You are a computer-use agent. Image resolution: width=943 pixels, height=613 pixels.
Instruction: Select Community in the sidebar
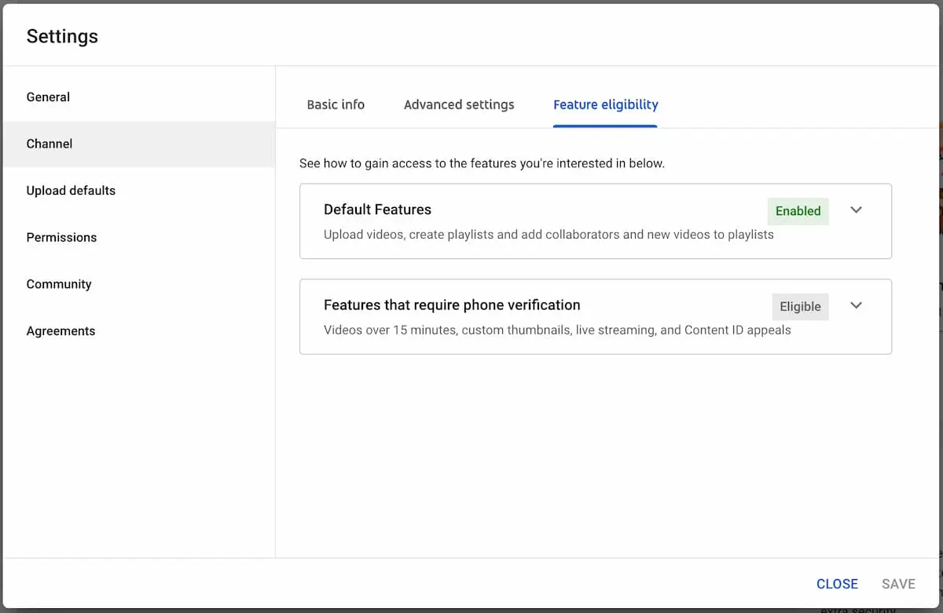click(x=59, y=284)
